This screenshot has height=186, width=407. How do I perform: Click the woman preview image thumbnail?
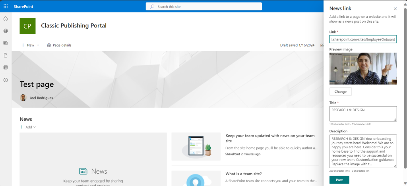(x=363, y=68)
